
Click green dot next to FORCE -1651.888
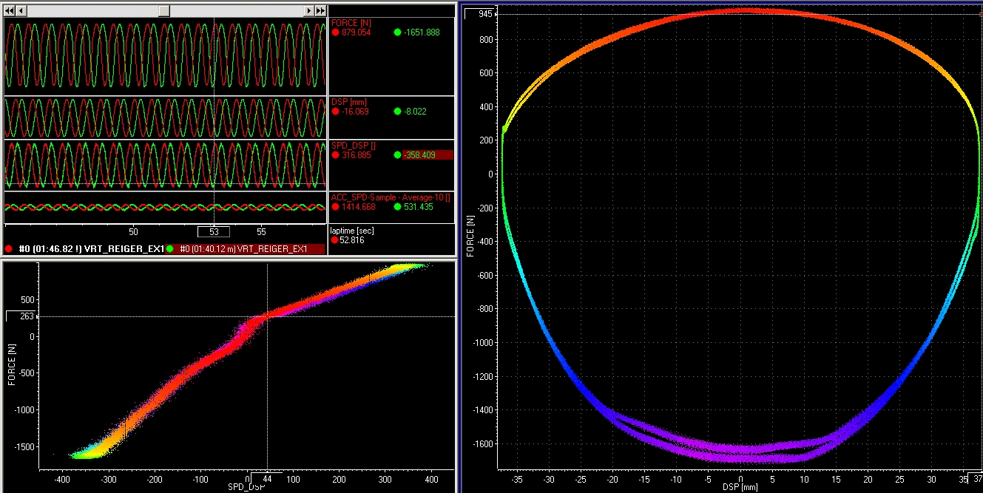(x=397, y=33)
